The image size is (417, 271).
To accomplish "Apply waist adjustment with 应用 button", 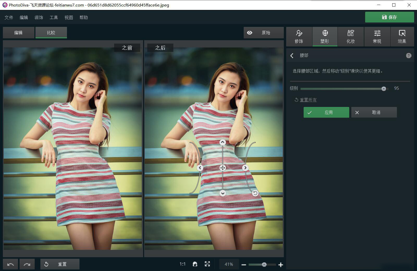I will coord(326,112).
